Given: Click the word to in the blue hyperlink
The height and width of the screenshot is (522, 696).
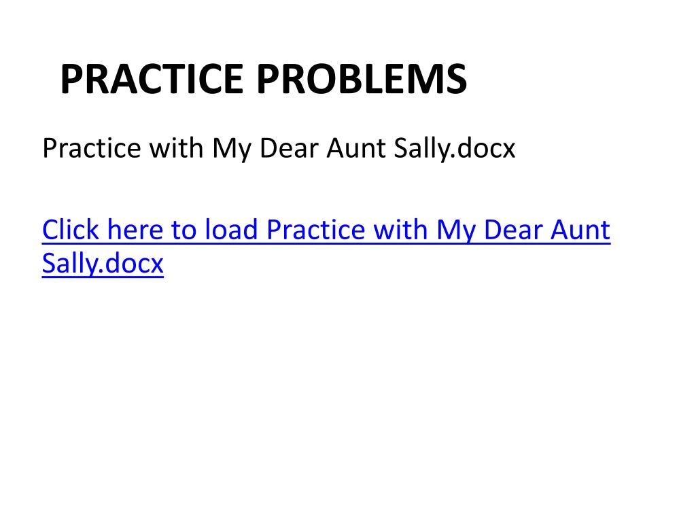Looking at the screenshot, I should coord(184,230).
